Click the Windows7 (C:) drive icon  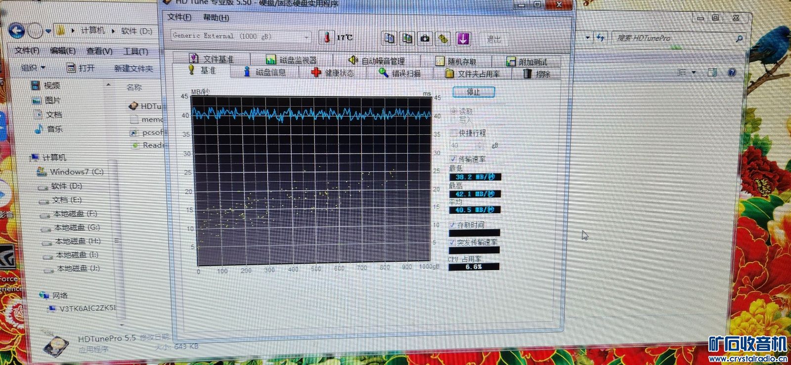point(42,172)
